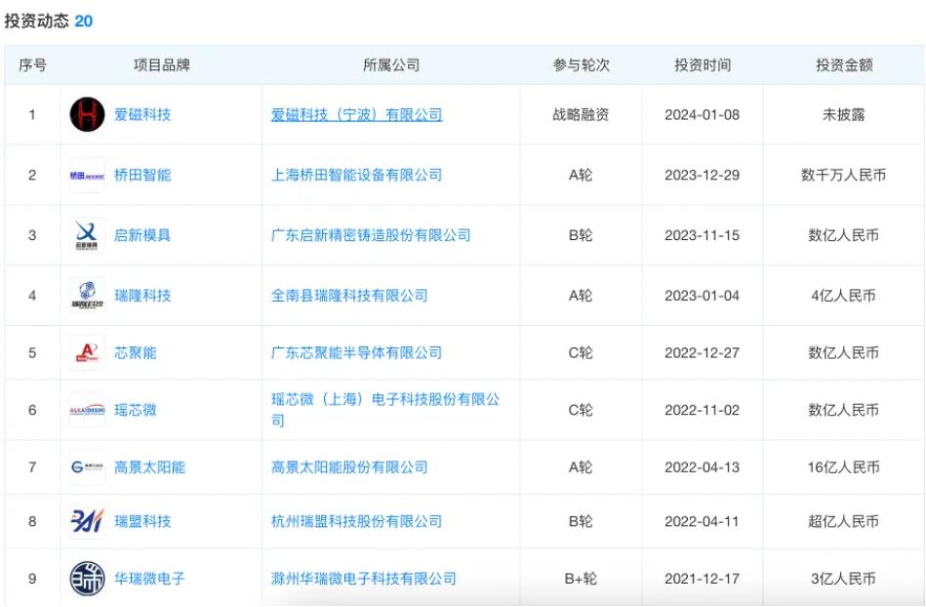View the 芯聚能 brand page
The width and height of the screenshot is (926, 607).
pos(136,352)
